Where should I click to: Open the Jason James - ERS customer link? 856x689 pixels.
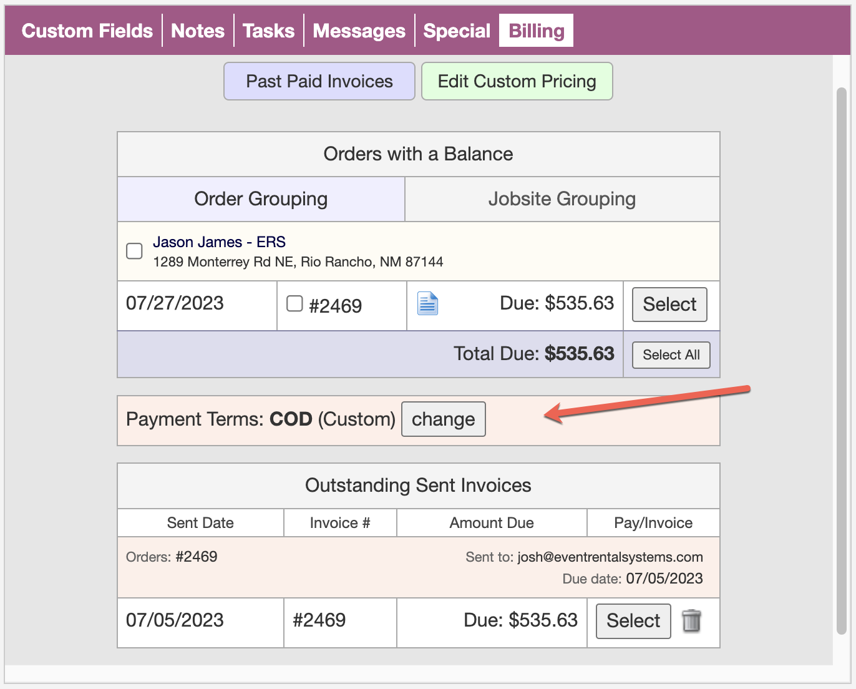[219, 242]
